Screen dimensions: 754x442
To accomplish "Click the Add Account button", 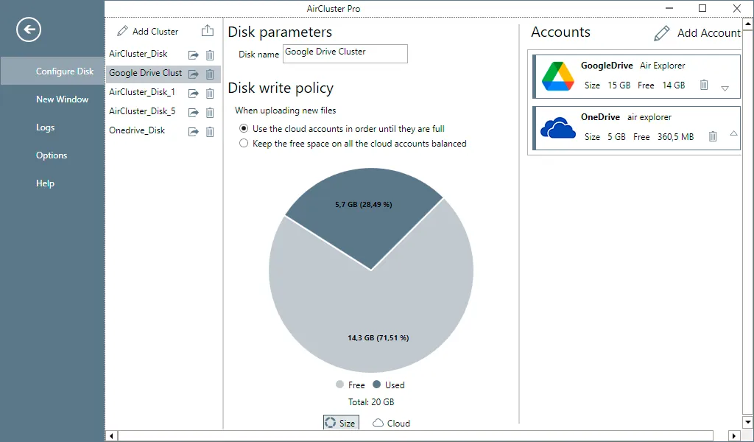I will pos(697,32).
